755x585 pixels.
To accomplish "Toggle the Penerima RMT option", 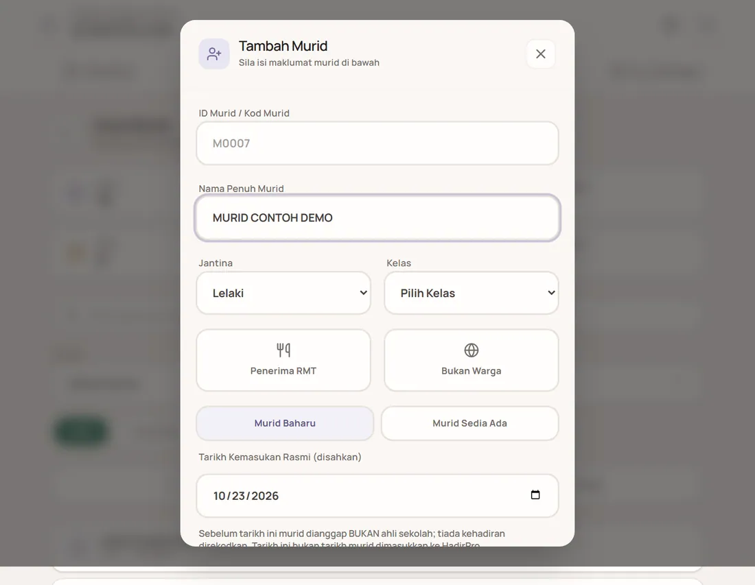I will tap(283, 360).
